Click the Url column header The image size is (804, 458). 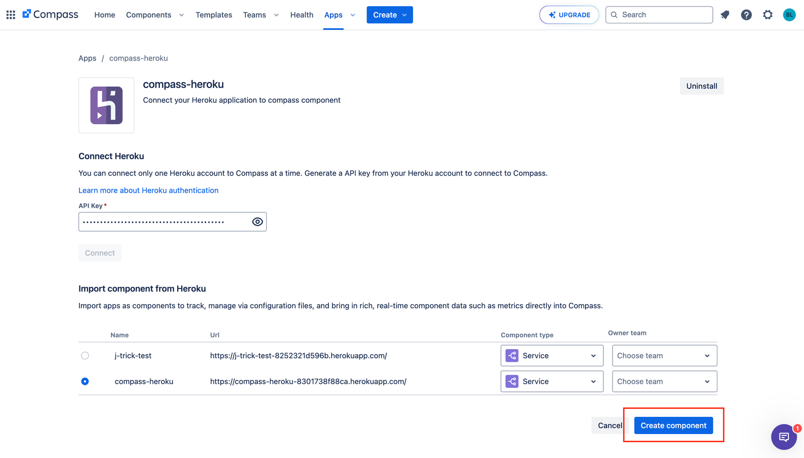point(215,335)
